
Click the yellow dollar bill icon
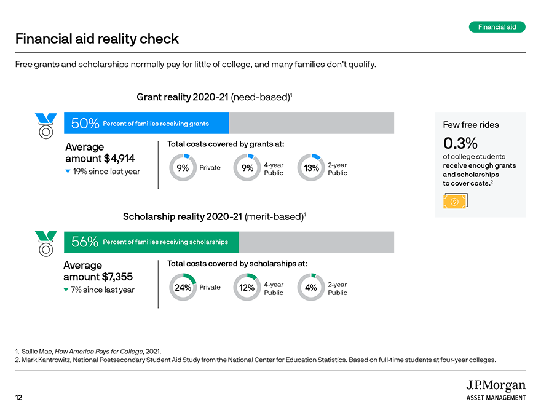tap(456, 201)
